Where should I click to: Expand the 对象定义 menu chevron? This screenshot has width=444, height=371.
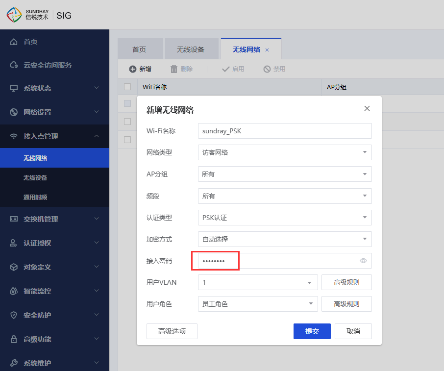pyautogui.click(x=97, y=267)
